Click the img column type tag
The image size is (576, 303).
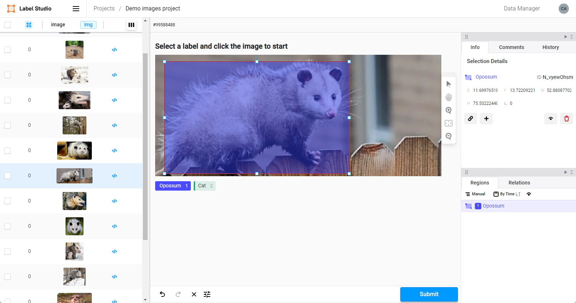[x=88, y=25]
